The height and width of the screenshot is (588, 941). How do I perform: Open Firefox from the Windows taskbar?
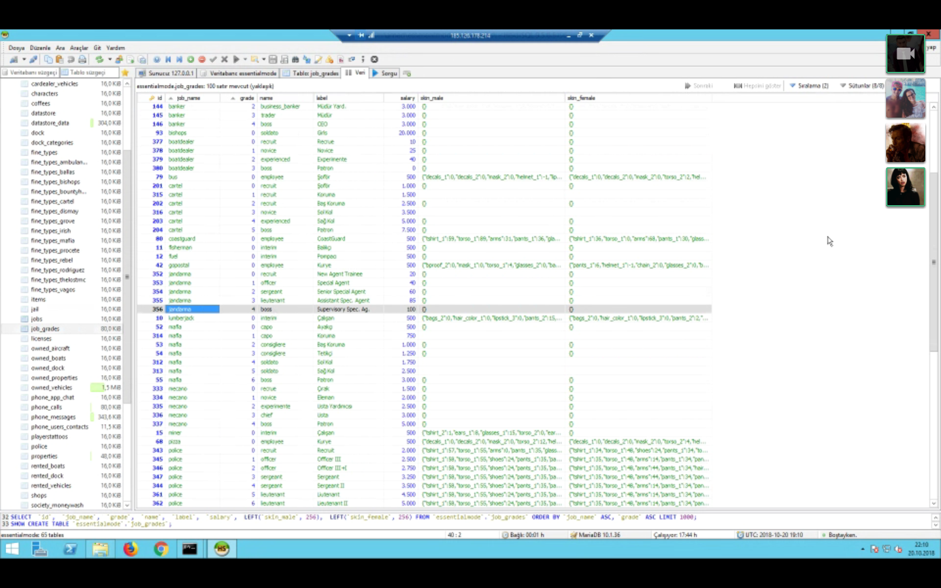(131, 549)
